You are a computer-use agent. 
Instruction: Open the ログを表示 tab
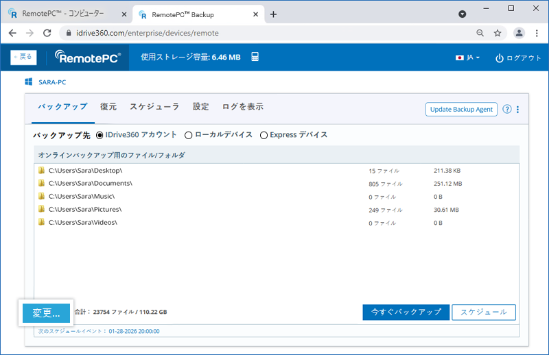tap(243, 107)
